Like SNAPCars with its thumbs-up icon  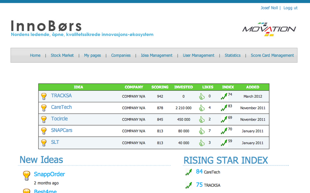tap(201, 131)
